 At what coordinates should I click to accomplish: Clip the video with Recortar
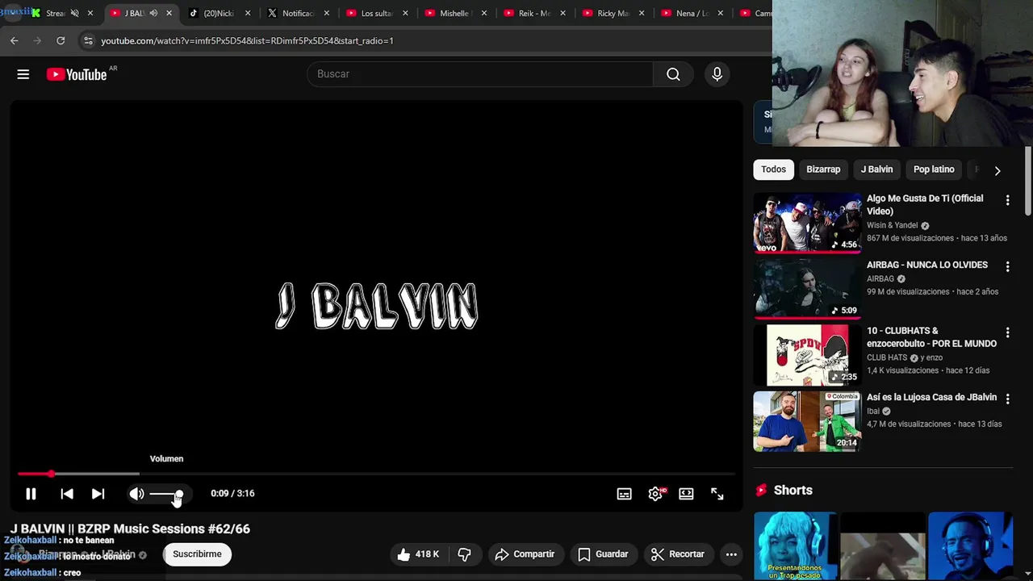(x=678, y=554)
